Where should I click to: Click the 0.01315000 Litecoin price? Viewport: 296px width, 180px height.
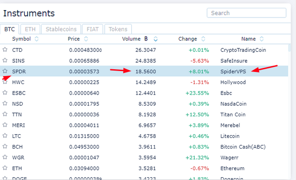[84, 136]
